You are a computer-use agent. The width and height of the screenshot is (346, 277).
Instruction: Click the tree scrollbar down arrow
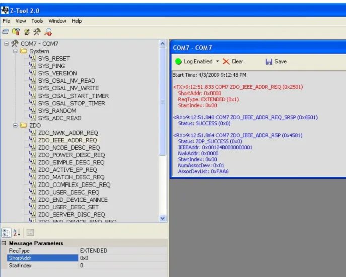(163, 218)
